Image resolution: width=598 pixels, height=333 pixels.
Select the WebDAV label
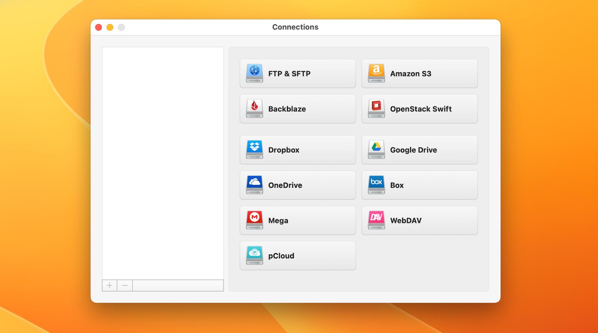pos(406,221)
